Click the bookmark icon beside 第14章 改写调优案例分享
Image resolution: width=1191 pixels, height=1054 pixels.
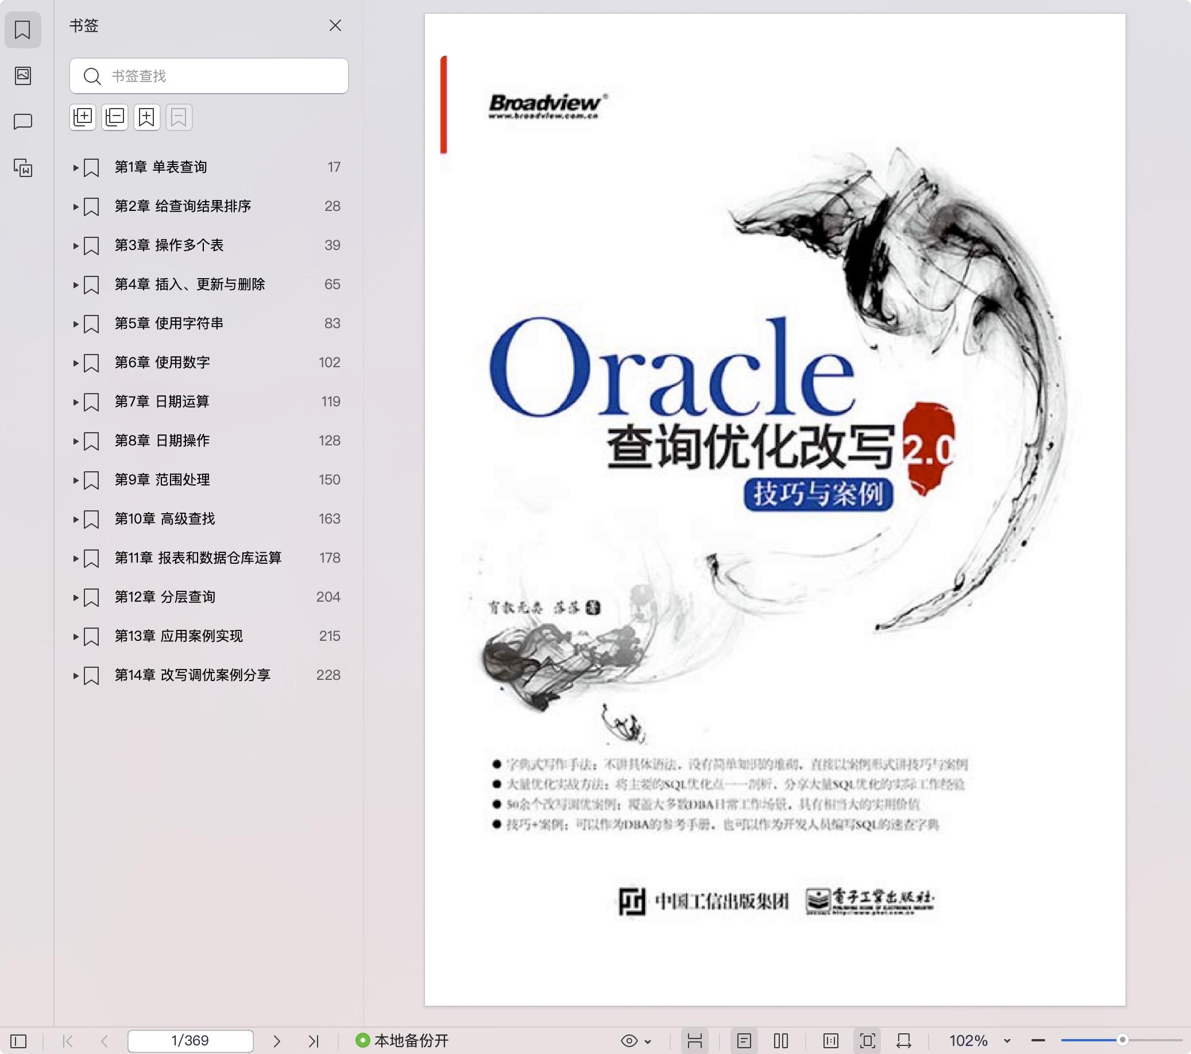pyautogui.click(x=91, y=675)
